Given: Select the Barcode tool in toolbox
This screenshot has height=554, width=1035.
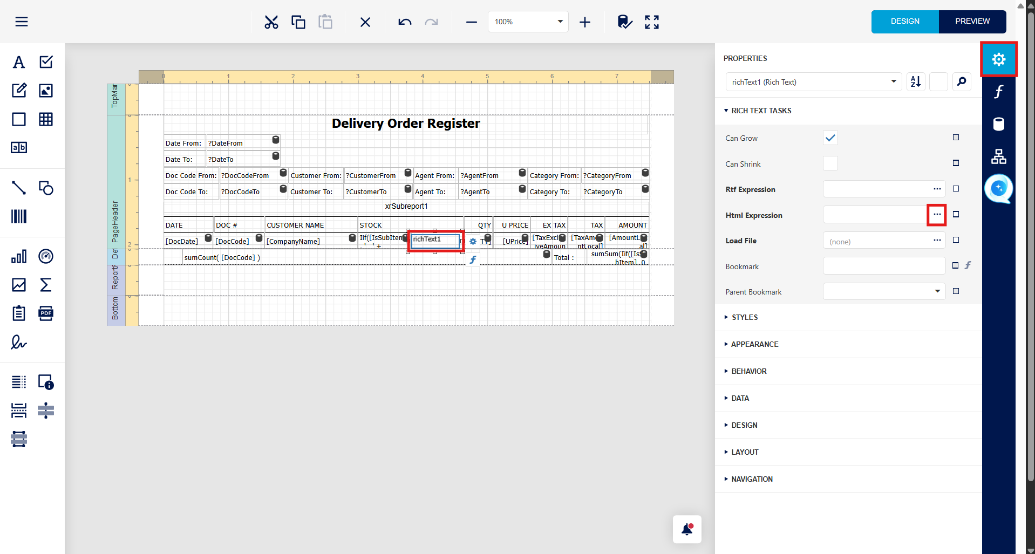Looking at the screenshot, I should pos(19,217).
